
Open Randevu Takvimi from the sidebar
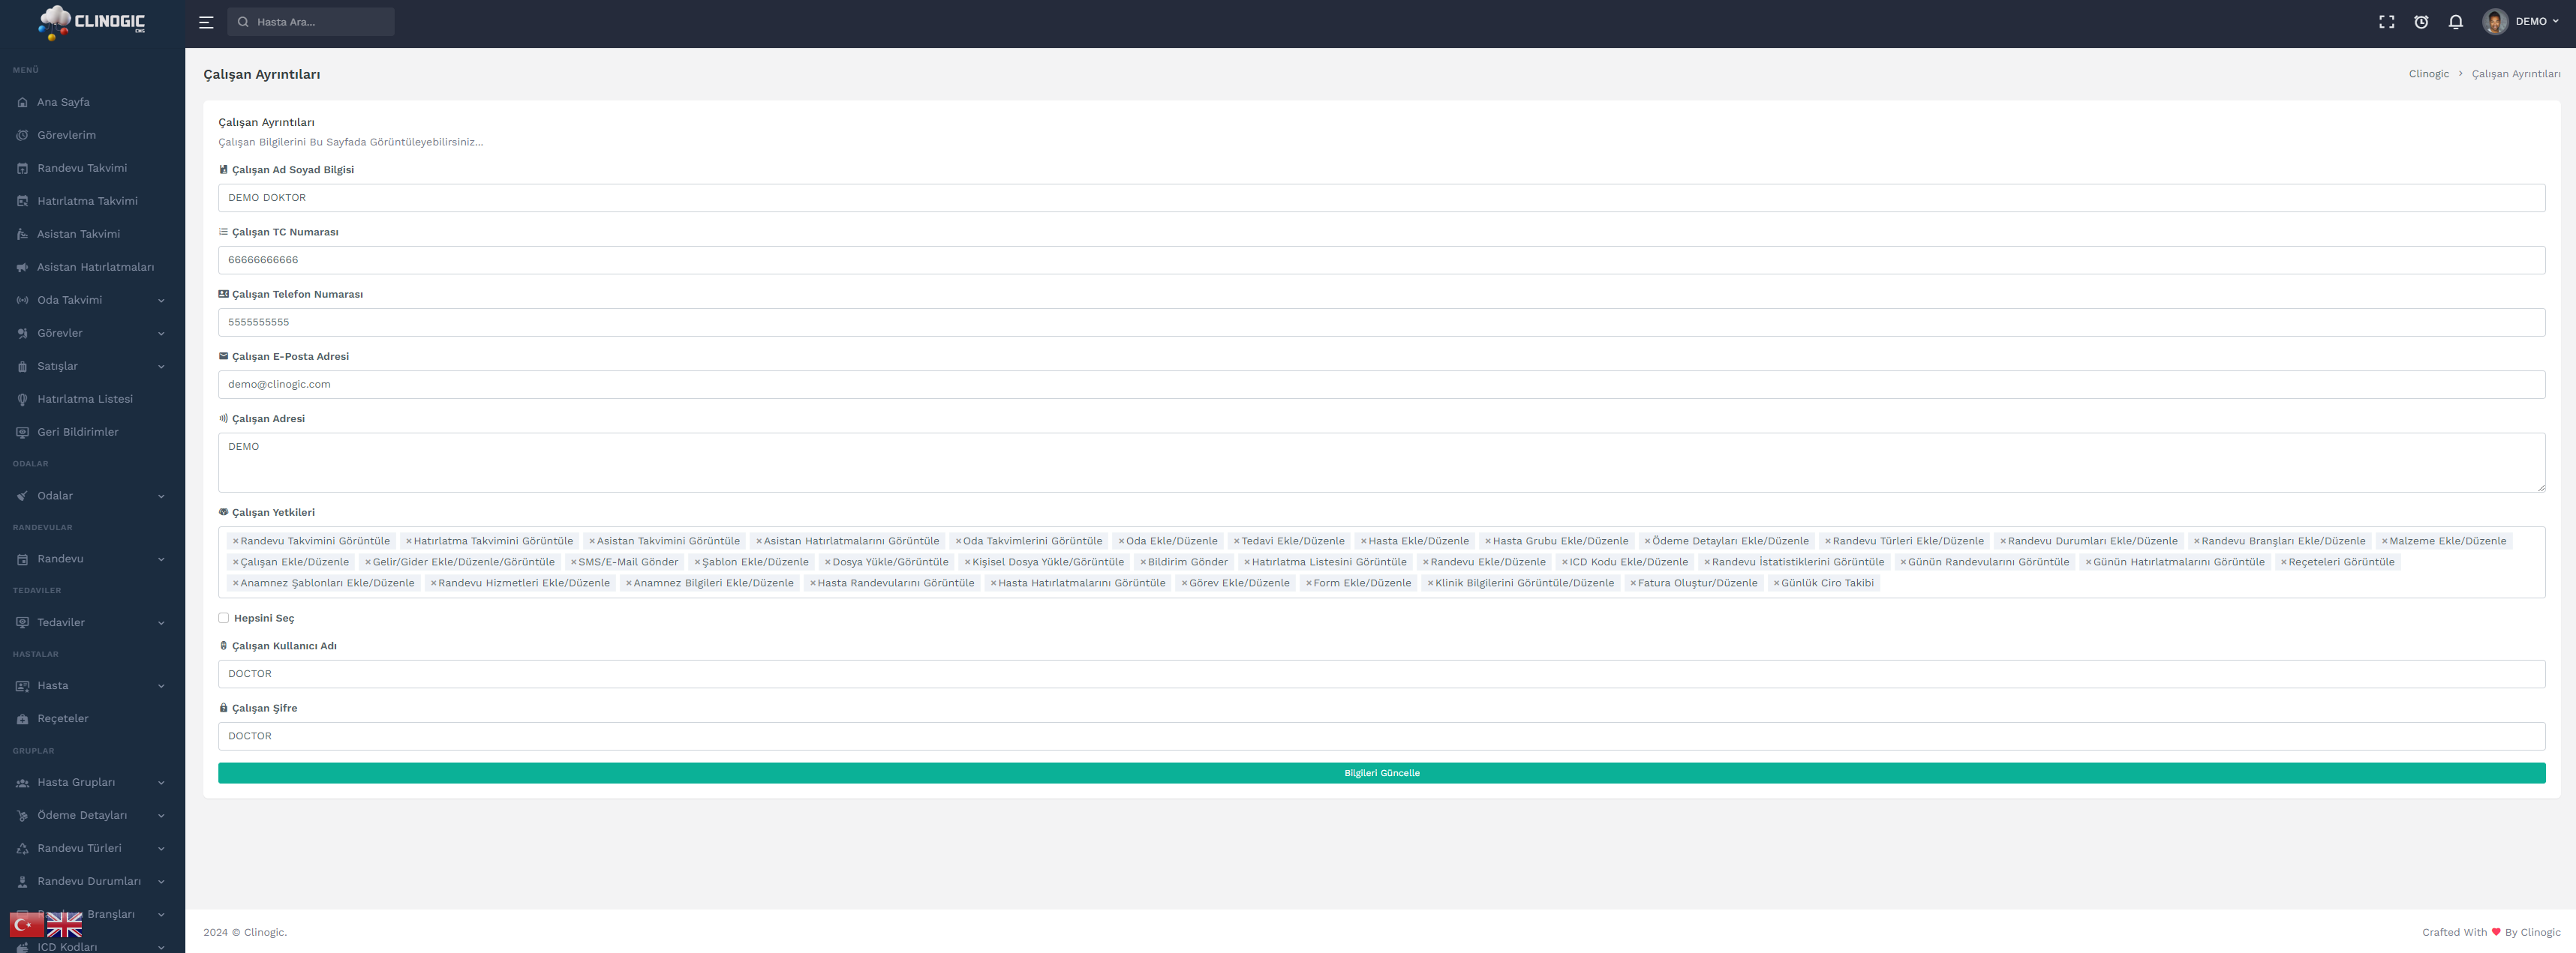point(82,168)
